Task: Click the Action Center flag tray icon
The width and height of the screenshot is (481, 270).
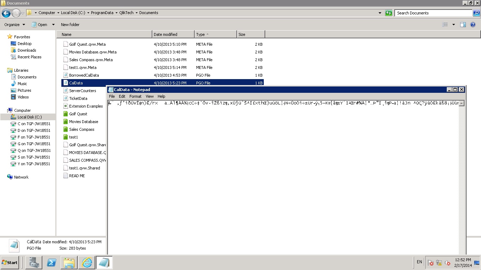Action: coord(431,263)
